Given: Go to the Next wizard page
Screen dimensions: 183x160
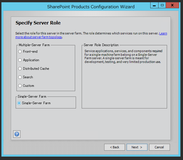Looking at the screenshot, I should [137, 147].
